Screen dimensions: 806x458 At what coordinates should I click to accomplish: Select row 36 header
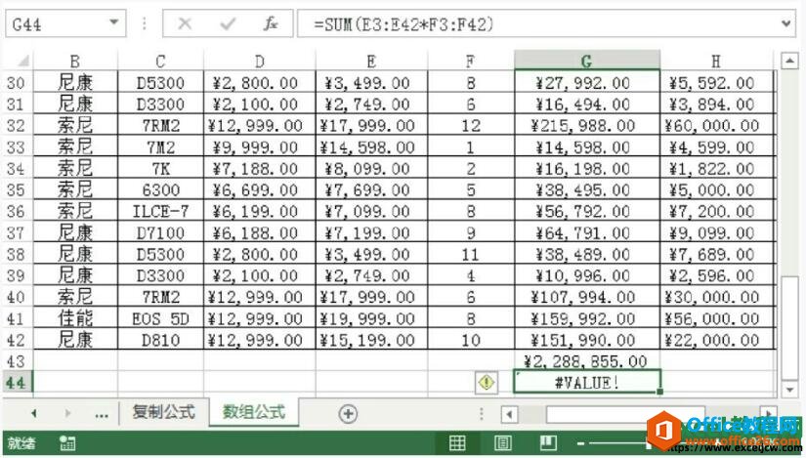click(x=17, y=211)
